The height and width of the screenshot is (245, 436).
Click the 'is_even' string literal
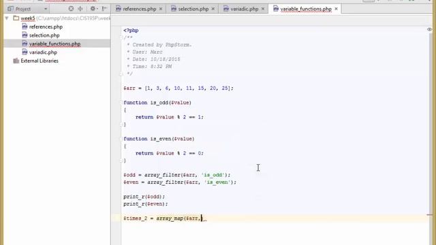point(217,182)
